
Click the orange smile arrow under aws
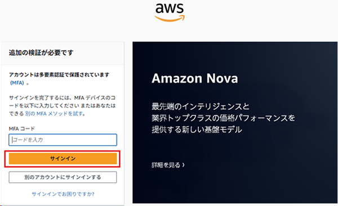[170, 19]
